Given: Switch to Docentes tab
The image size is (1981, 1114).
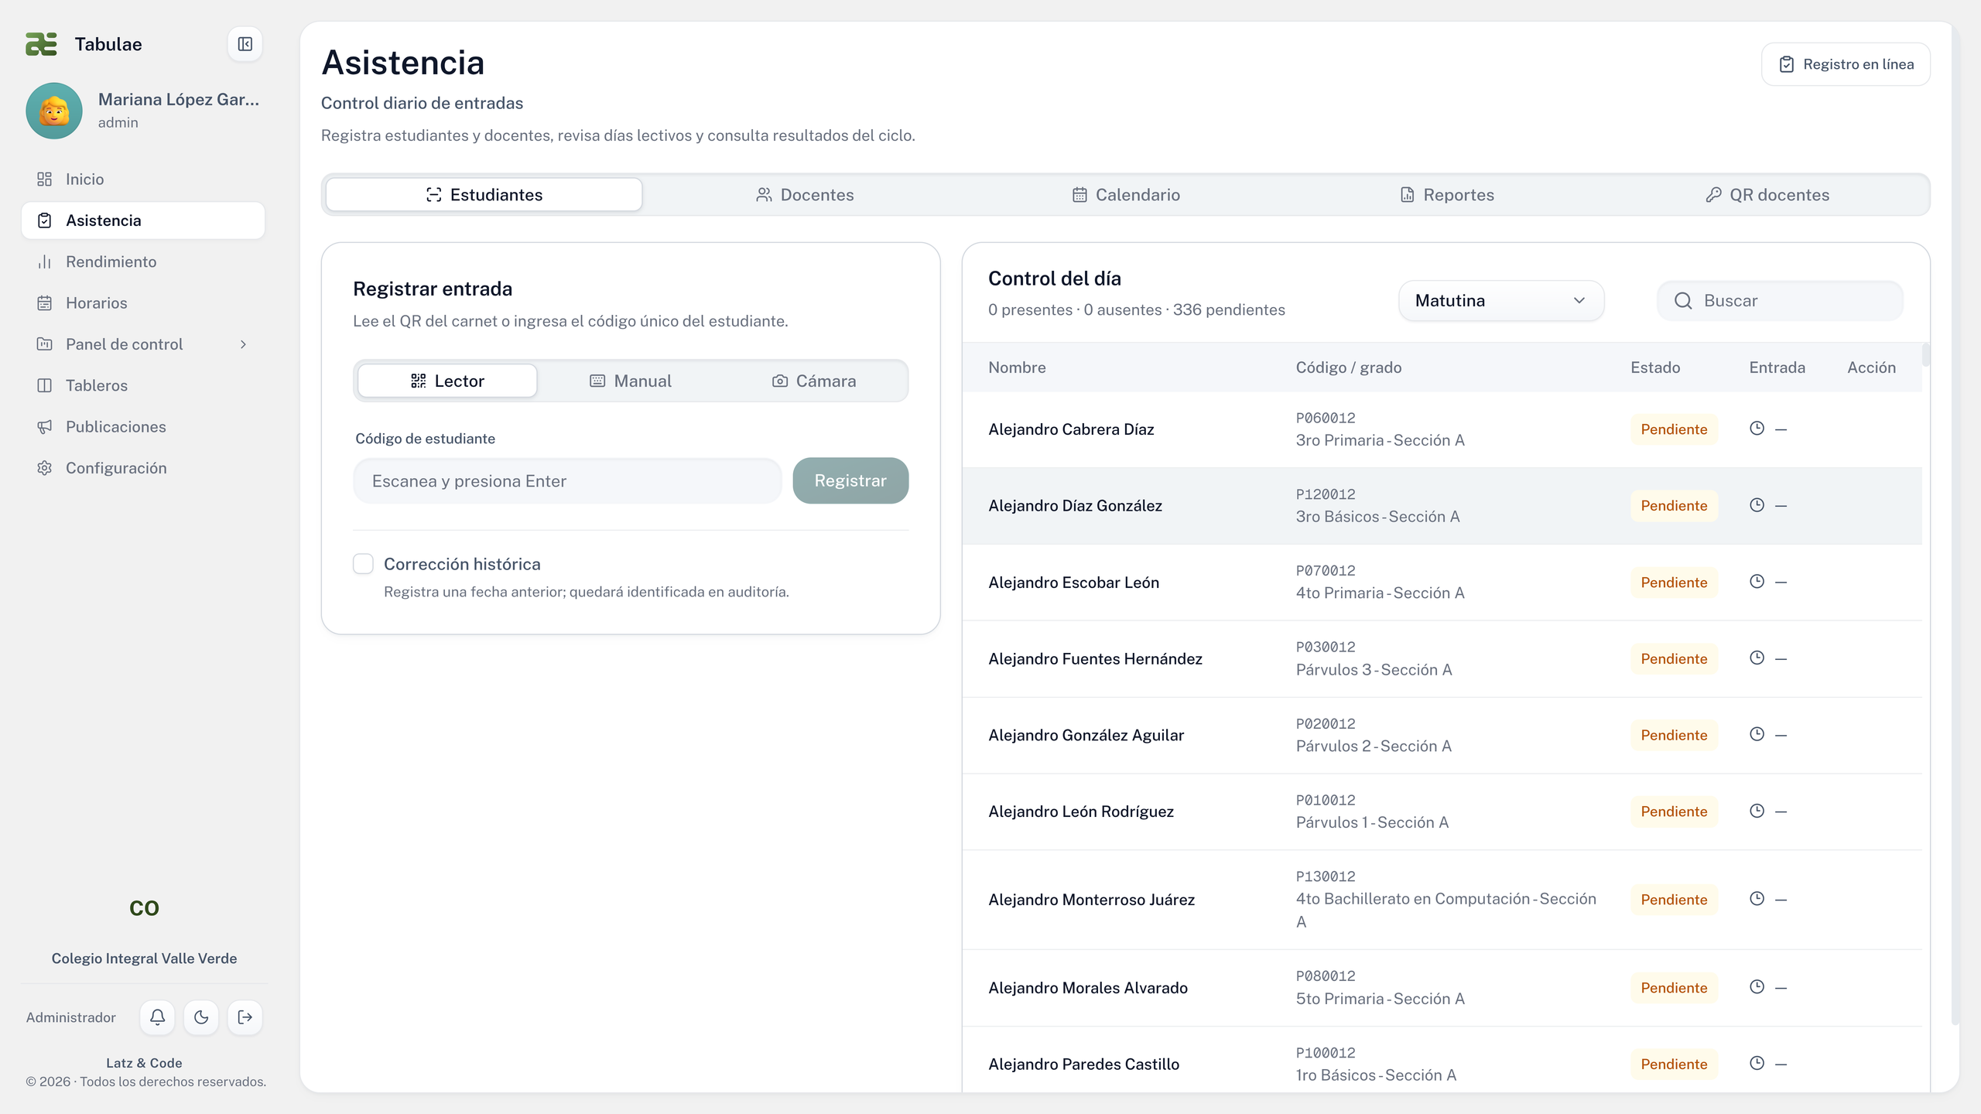Looking at the screenshot, I should pyautogui.click(x=805, y=195).
